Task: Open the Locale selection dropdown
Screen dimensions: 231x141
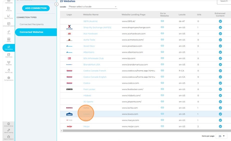Action: point(92,7)
